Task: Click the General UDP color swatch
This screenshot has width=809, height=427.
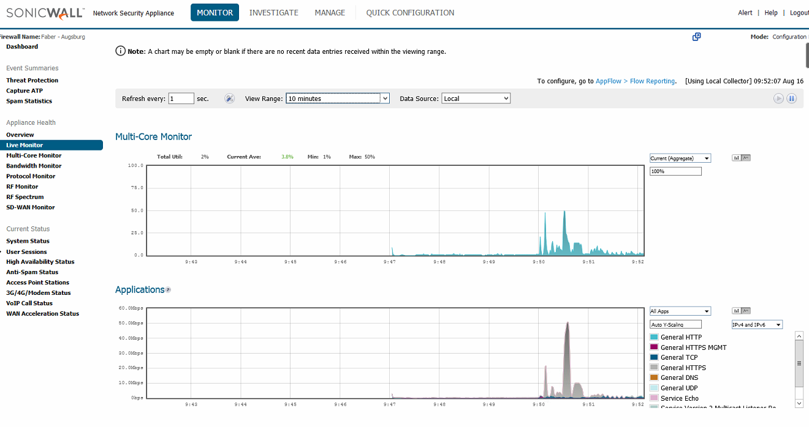Action: 654,388
